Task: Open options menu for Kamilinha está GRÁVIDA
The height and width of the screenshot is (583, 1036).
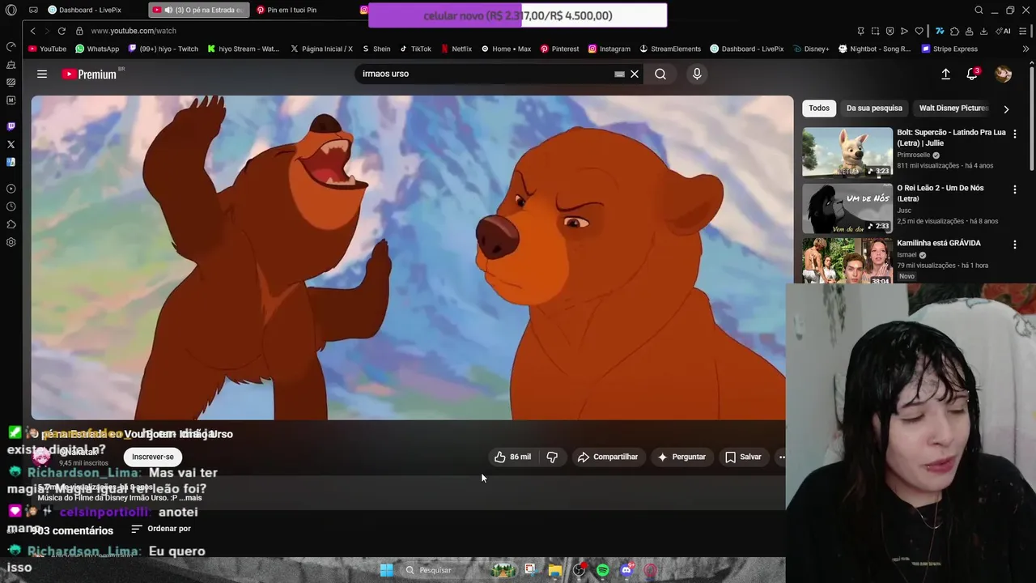Action: [1015, 245]
